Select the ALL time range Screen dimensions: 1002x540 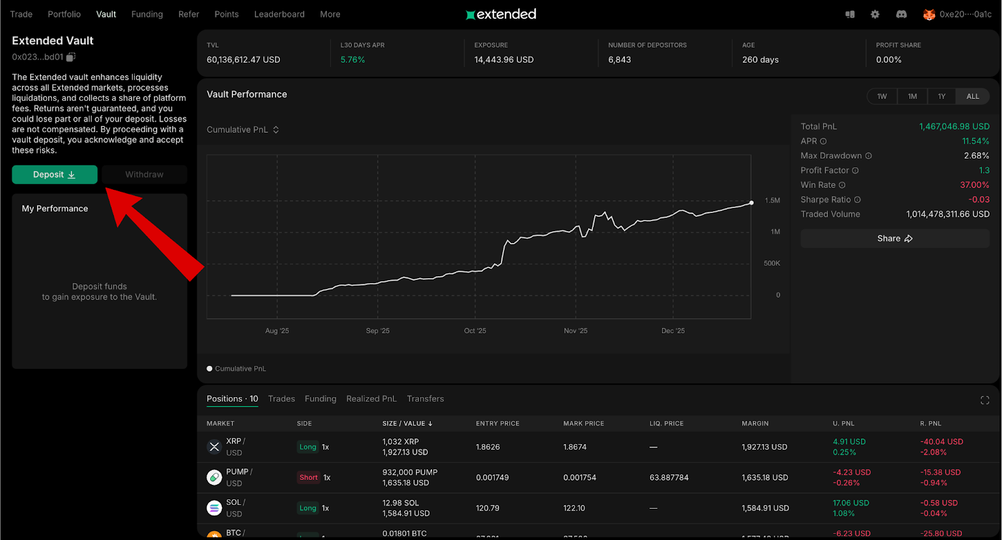click(973, 96)
